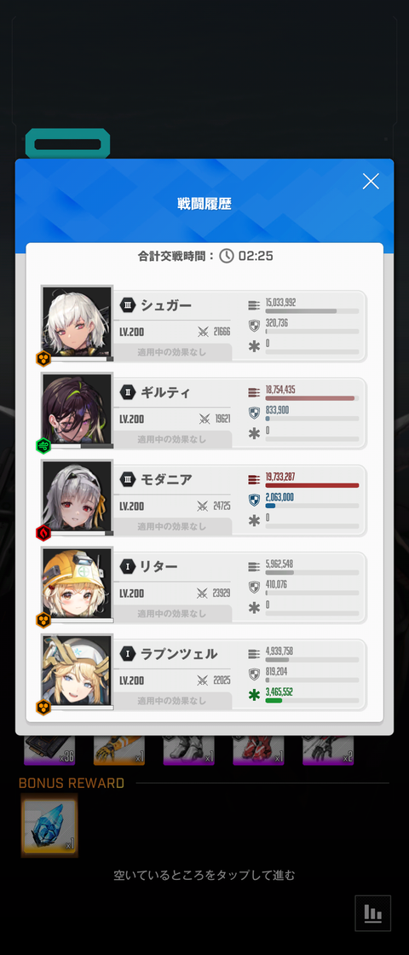409x955 pixels.
Task: Open the battle statistics bar chart icon
Action: point(372,912)
